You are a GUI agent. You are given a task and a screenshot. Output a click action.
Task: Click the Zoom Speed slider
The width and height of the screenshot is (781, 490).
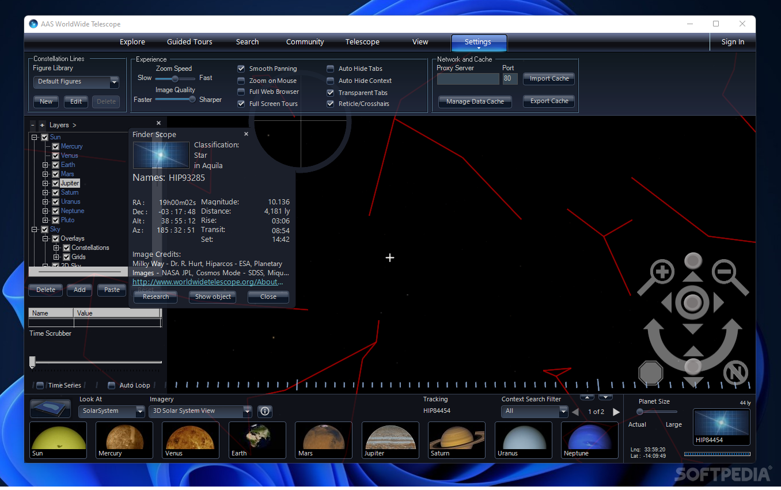[x=176, y=78]
